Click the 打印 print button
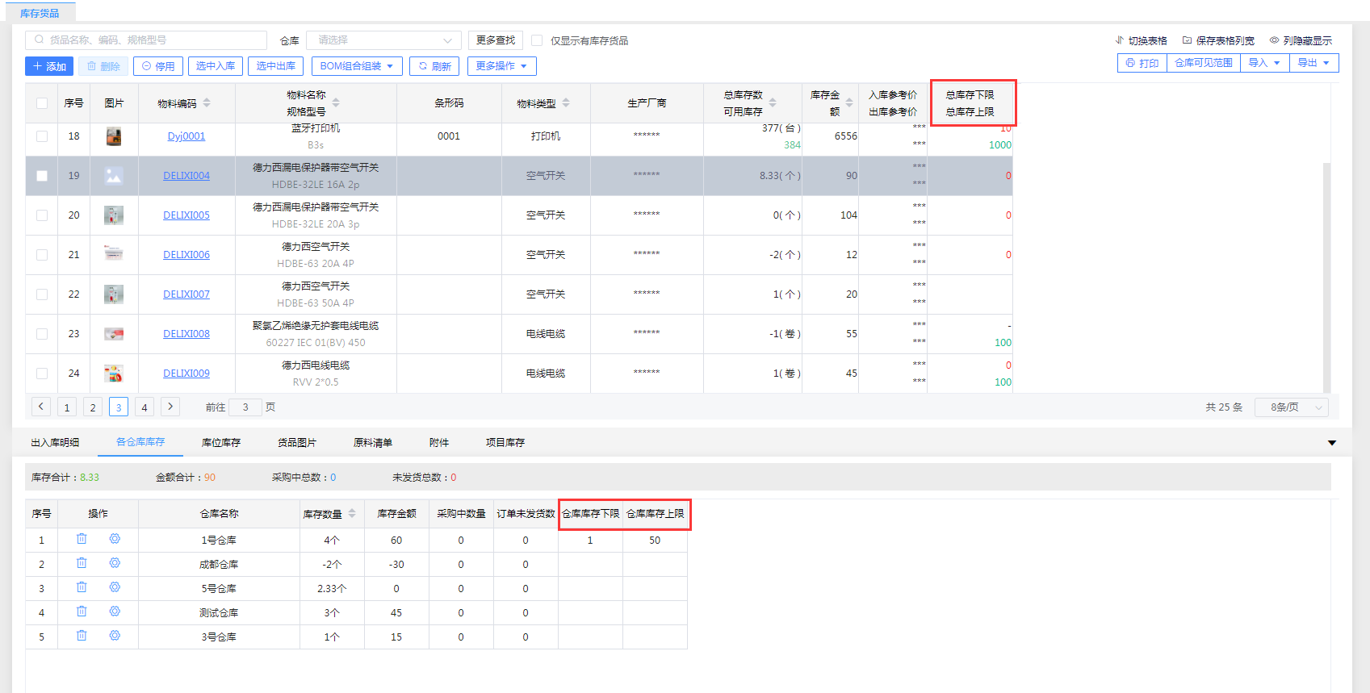1370x693 pixels. click(1142, 63)
